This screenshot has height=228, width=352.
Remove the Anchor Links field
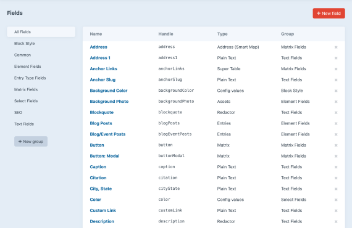pos(336,69)
